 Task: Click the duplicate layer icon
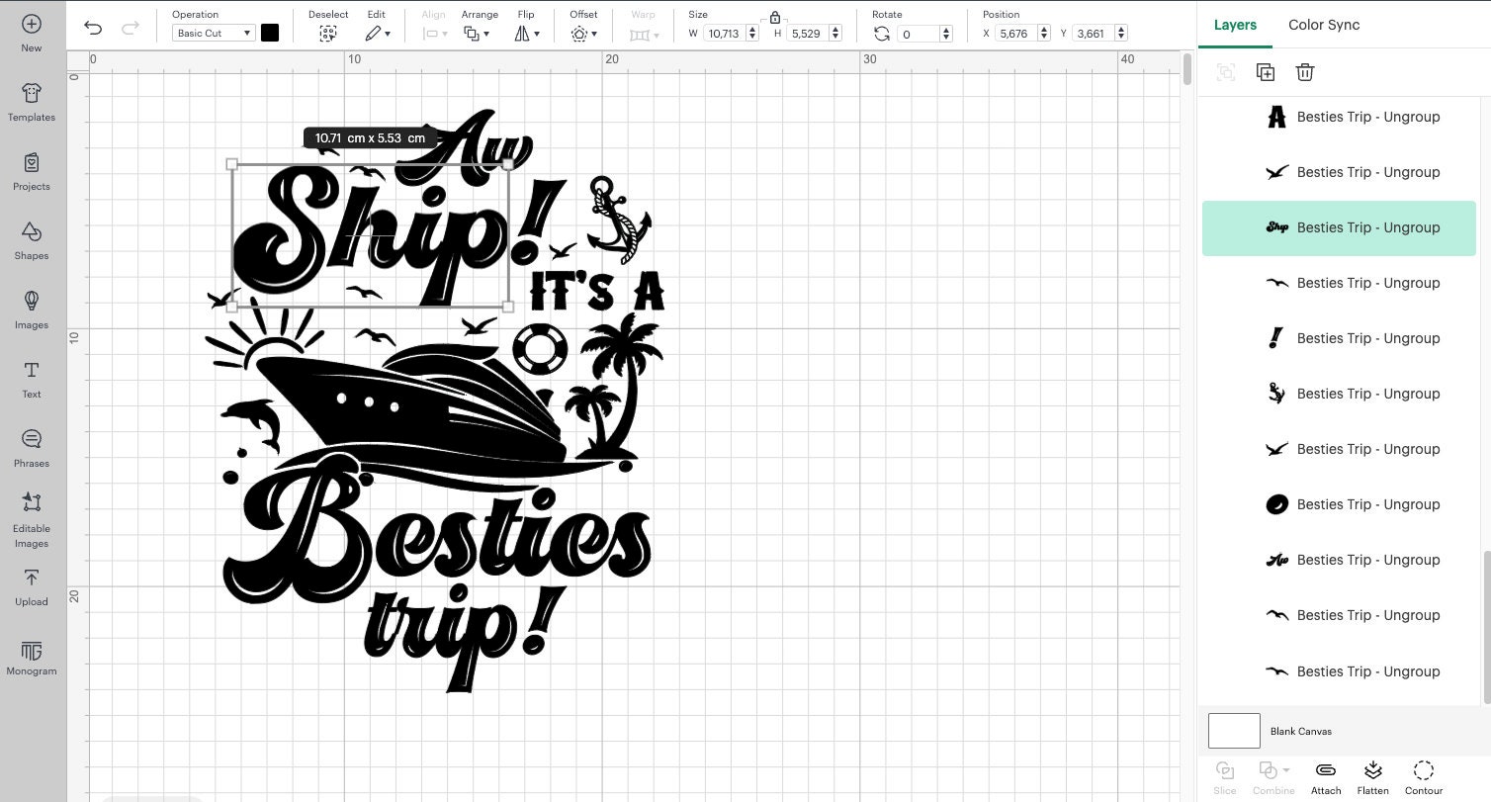1266,71
